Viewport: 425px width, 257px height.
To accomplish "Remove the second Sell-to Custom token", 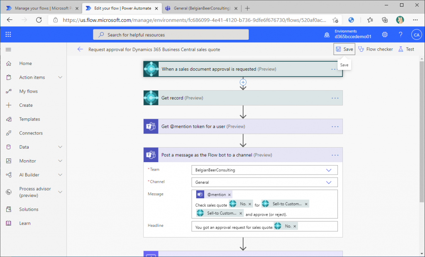I will (x=240, y=213).
